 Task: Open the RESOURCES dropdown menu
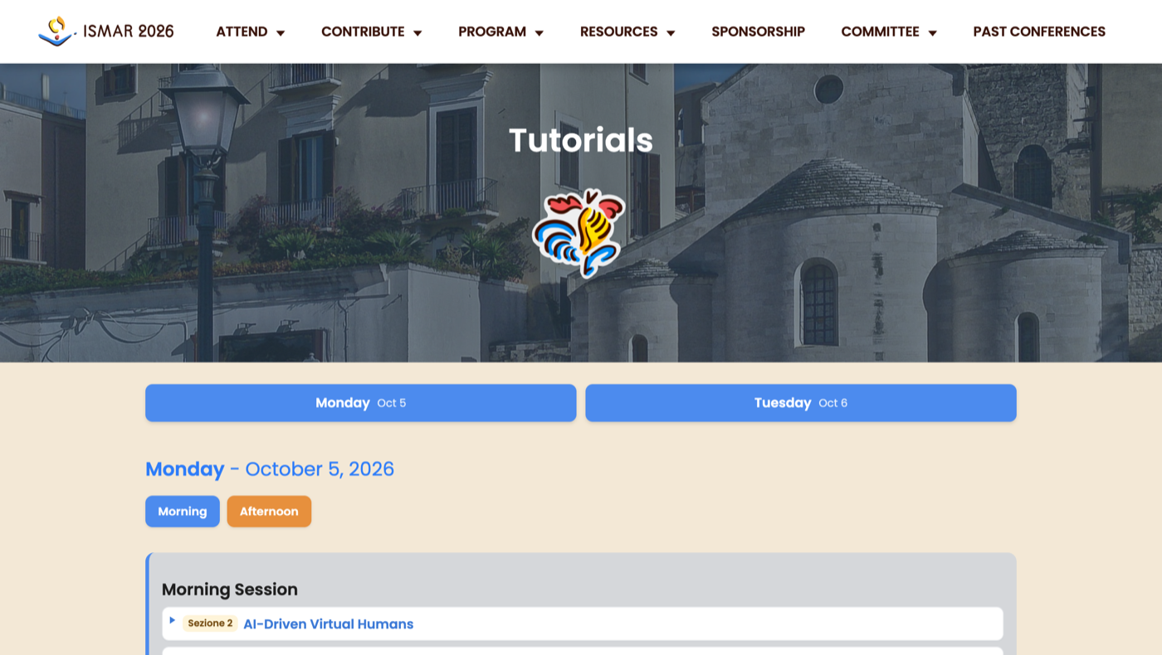point(627,32)
